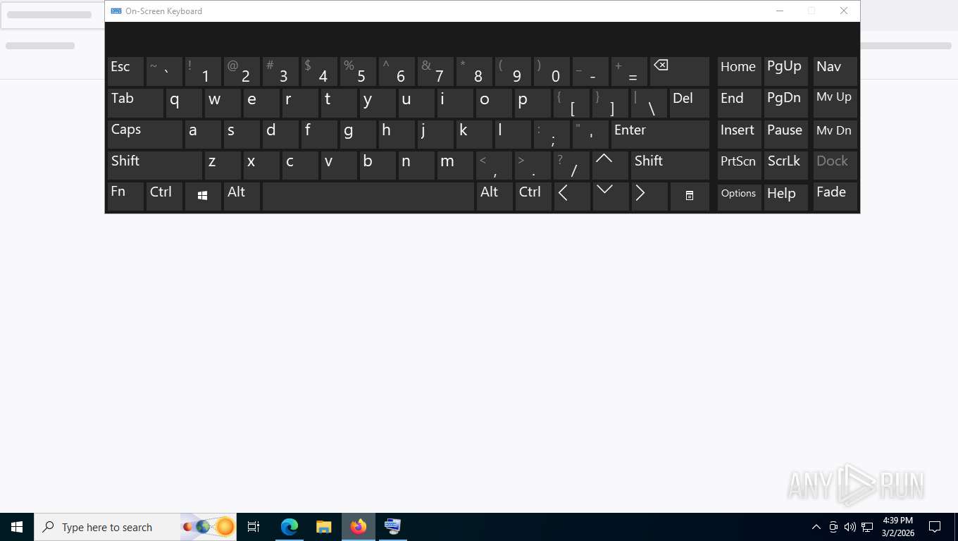Click the volume icon in system tray
Screen dimensions: 958x541
click(850, 527)
